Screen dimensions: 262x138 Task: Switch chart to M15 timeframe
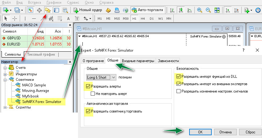point(117,19)
